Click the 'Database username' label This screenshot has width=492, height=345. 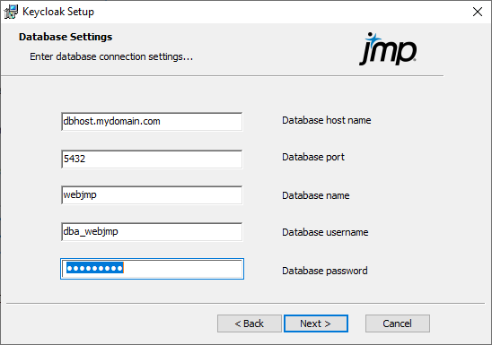coord(325,232)
